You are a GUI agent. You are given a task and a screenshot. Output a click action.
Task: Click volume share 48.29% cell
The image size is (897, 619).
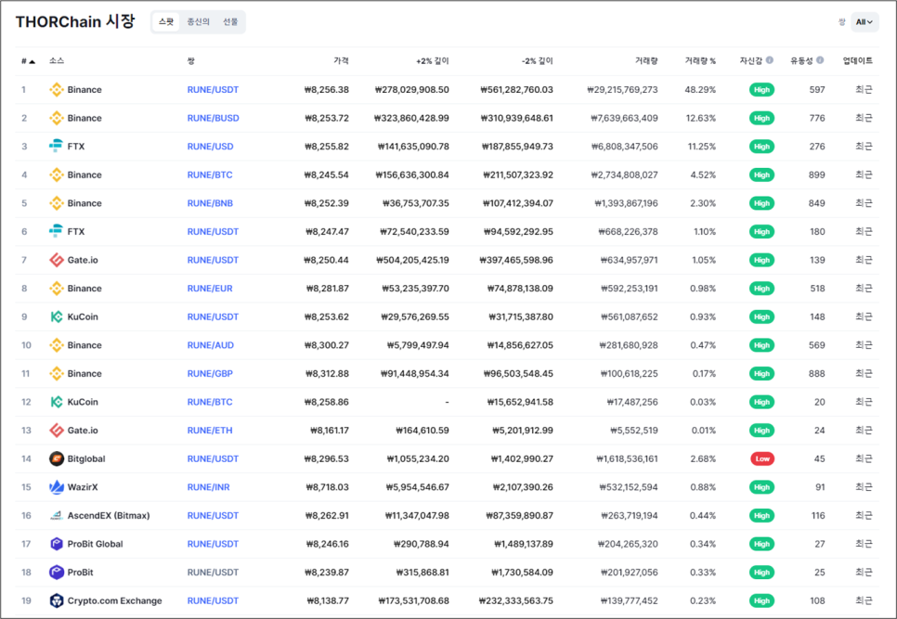pos(700,90)
